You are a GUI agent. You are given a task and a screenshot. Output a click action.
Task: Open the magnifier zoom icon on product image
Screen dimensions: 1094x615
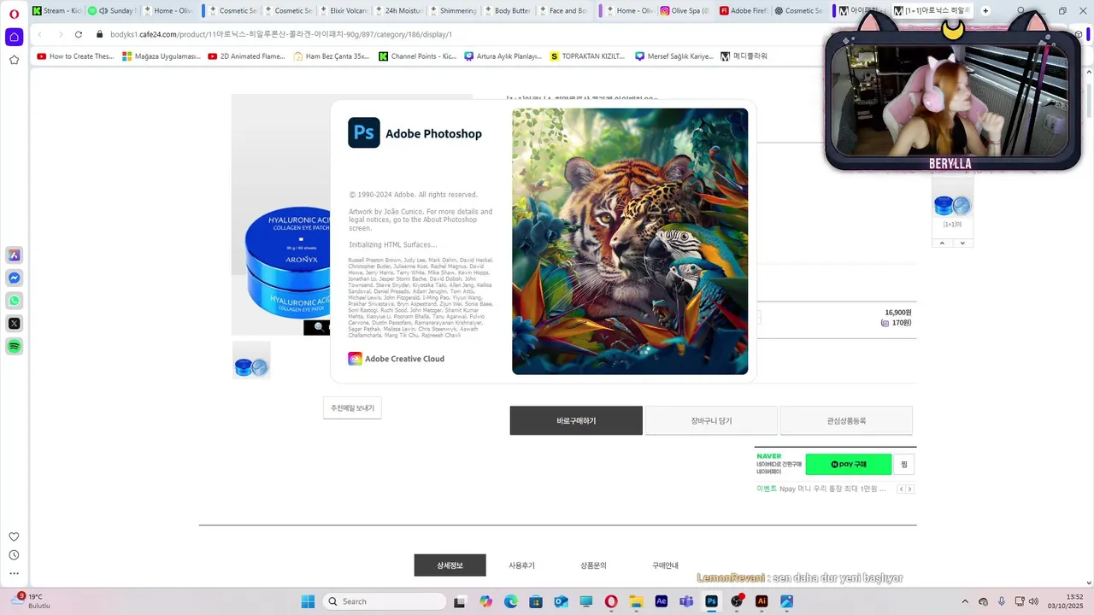point(319,327)
